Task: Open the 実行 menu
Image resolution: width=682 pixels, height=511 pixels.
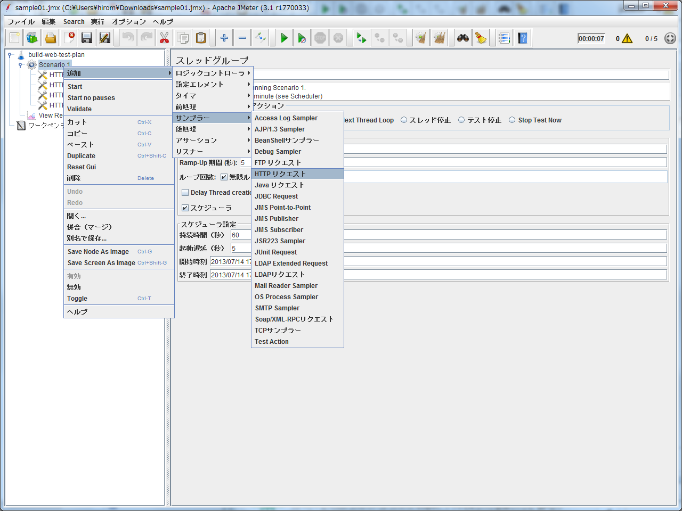Action: (x=98, y=22)
